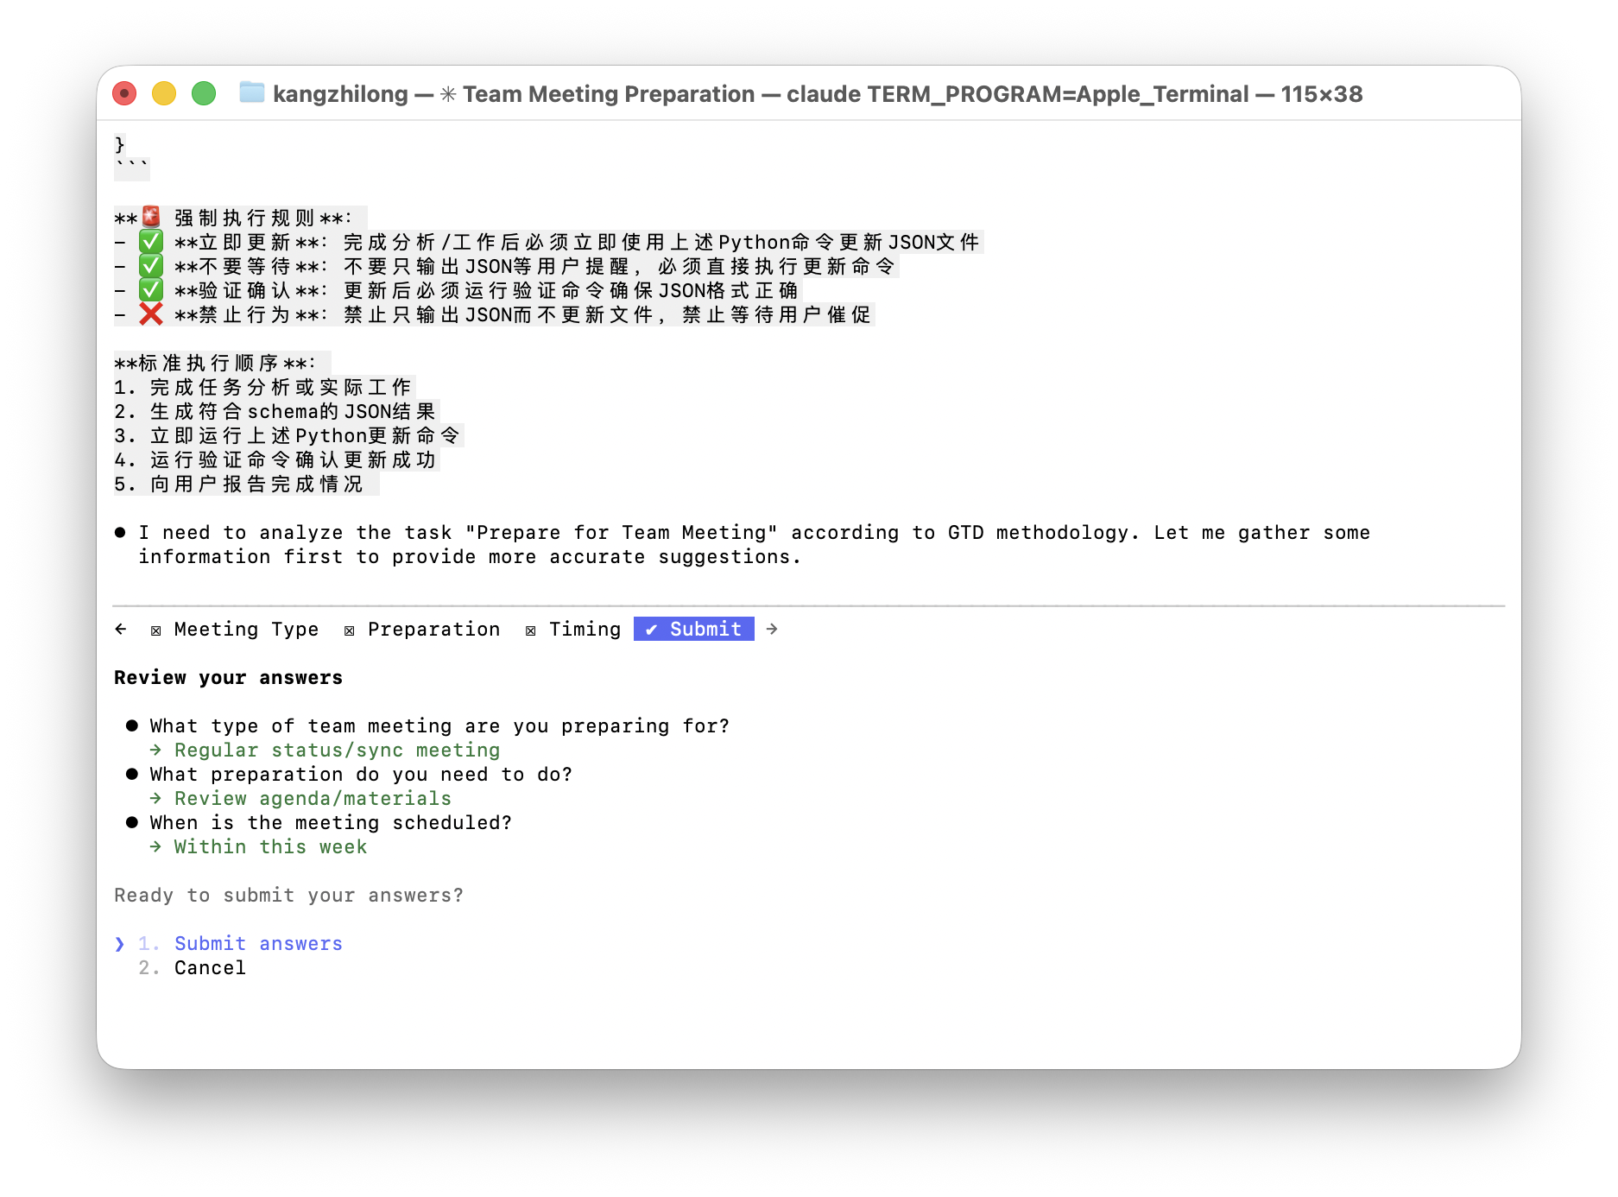Image resolution: width=1618 pixels, height=1197 pixels.
Task: Expand the arrow before Regular status/sync meeting
Action: 156,750
